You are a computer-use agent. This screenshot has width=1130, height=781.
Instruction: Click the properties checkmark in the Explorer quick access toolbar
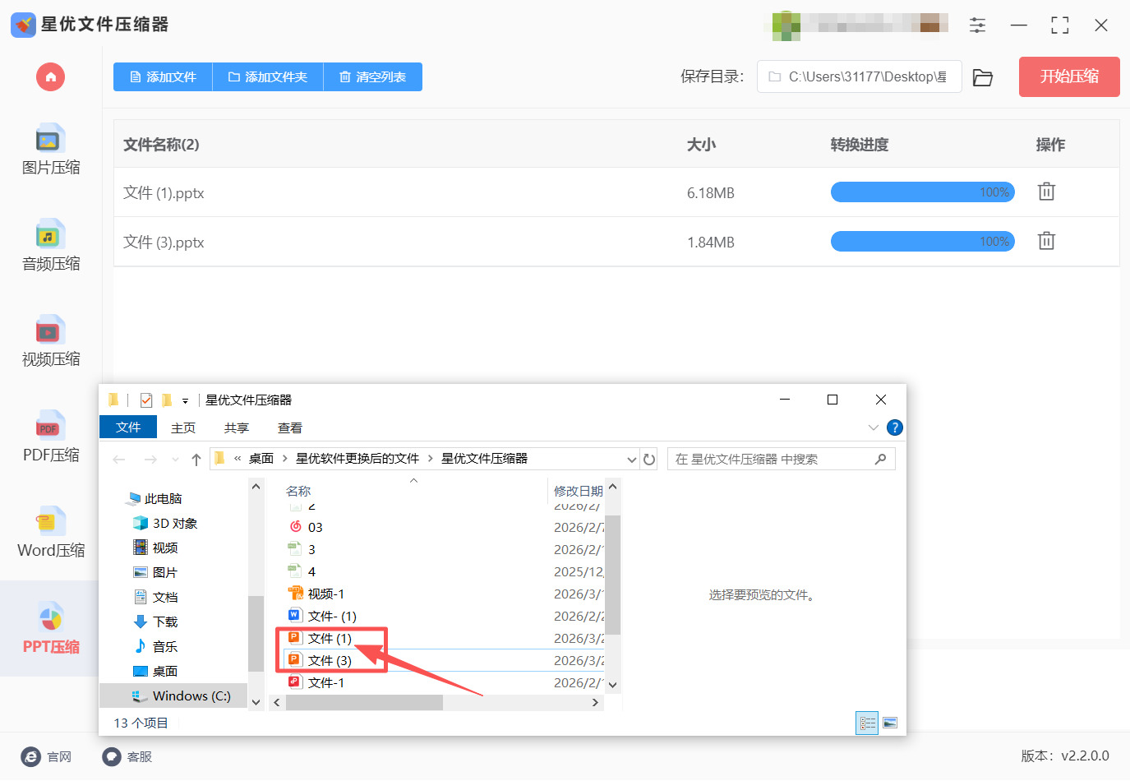pos(146,400)
